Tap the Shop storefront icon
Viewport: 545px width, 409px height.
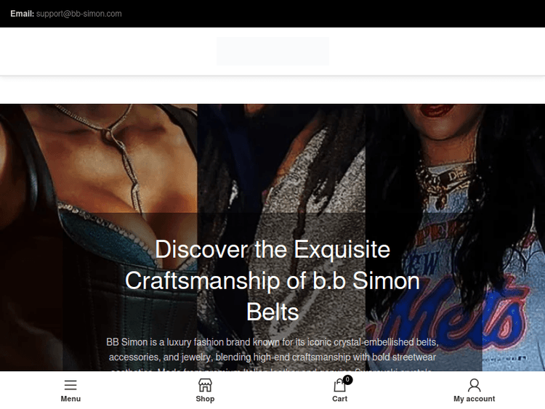click(205, 385)
